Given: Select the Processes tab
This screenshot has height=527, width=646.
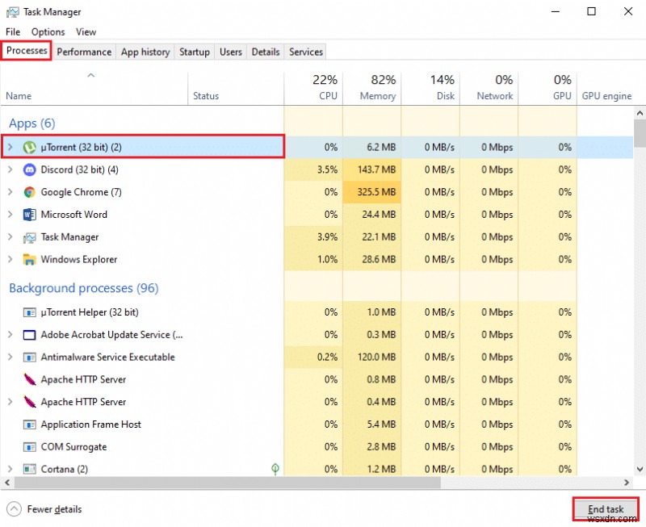Looking at the screenshot, I should (x=27, y=51).
